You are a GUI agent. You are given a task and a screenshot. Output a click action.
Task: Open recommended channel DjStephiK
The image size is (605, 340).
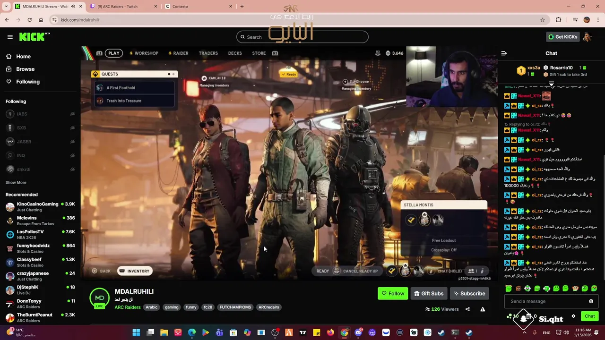pos(40,290)
